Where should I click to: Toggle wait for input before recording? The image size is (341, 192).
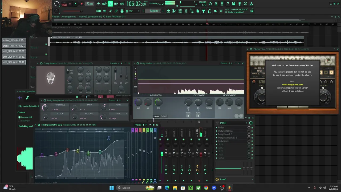(x=104, y=4)
